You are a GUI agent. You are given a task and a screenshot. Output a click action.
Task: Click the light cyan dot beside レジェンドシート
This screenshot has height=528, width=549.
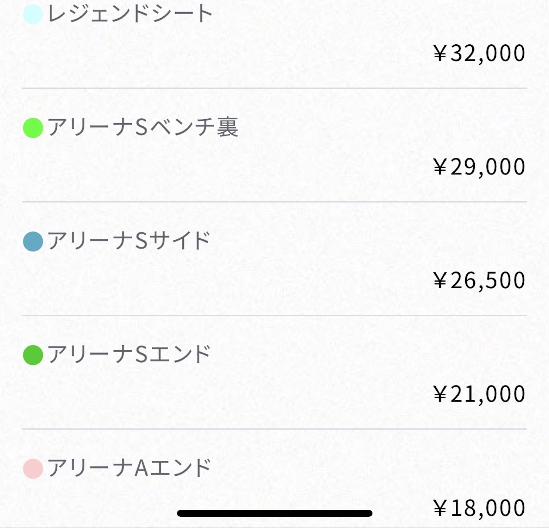pyautogui.click(x=33, y=14)
